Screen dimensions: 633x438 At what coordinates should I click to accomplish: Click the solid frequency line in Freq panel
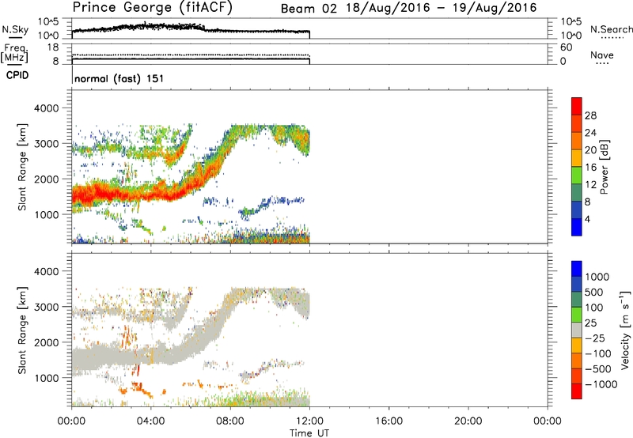(191, 59)
